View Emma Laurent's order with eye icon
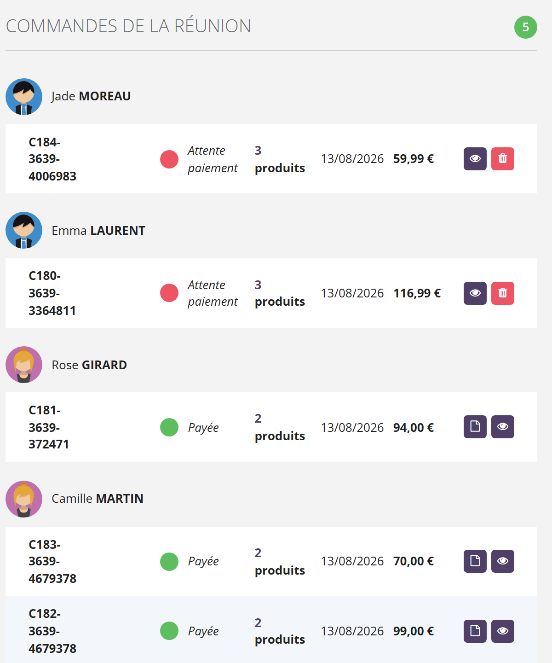 point(475,293)
